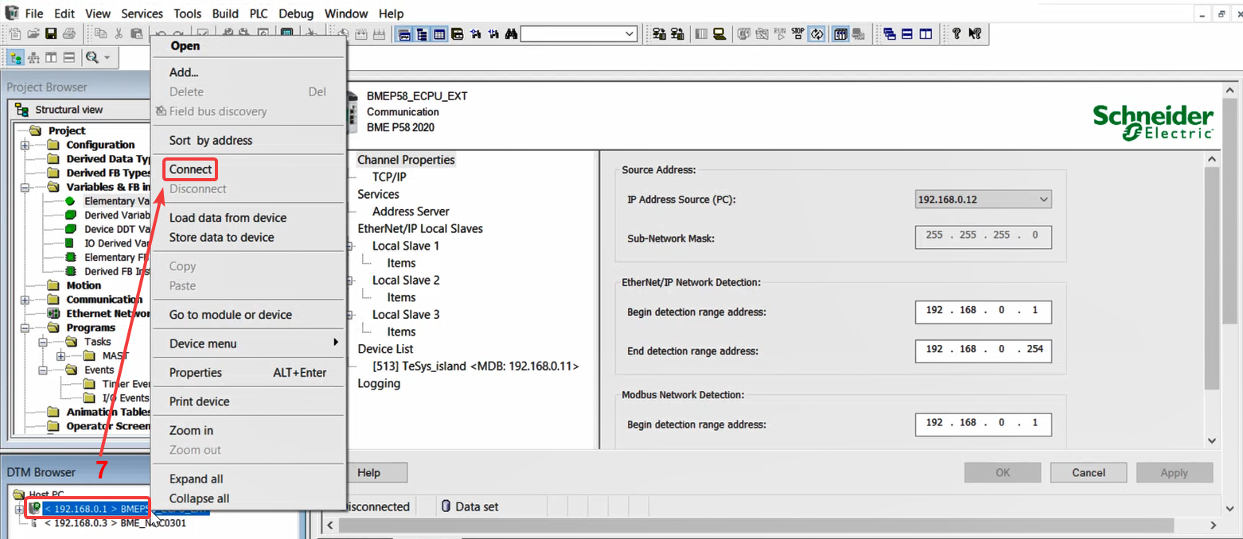Expand the MAST task node
This screenshot has width=1243, height=539.
tap(60, 356)
